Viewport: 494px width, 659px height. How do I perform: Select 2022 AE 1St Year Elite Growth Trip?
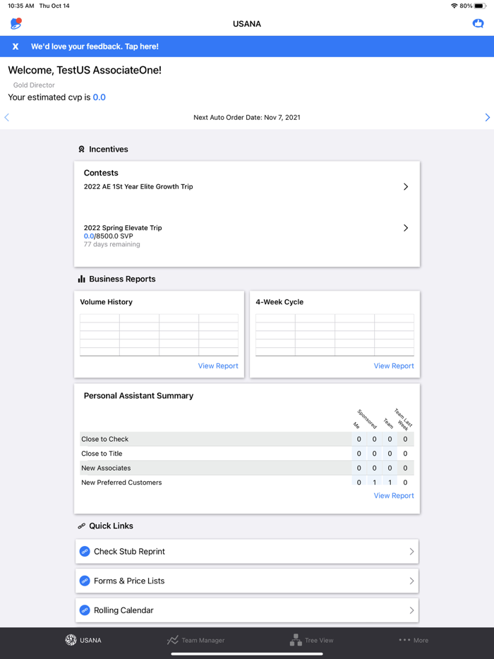[x=247, y=186]
